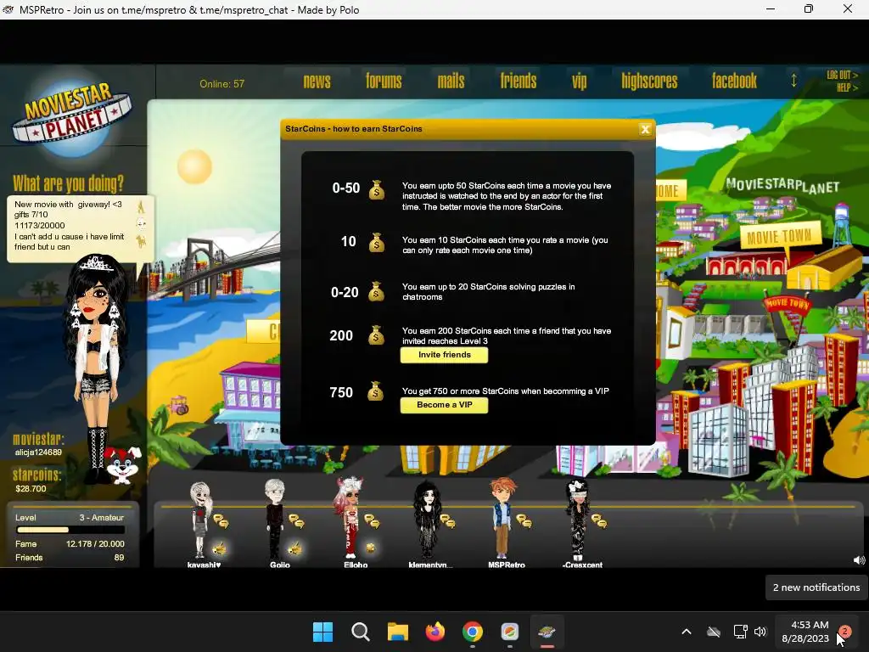The height and width of the screenshot is (652, 869).
Task: Click the HELP link
Action: 847,87
